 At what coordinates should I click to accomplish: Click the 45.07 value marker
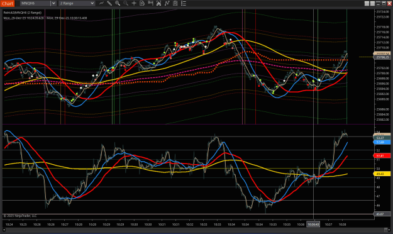point(382,214)
